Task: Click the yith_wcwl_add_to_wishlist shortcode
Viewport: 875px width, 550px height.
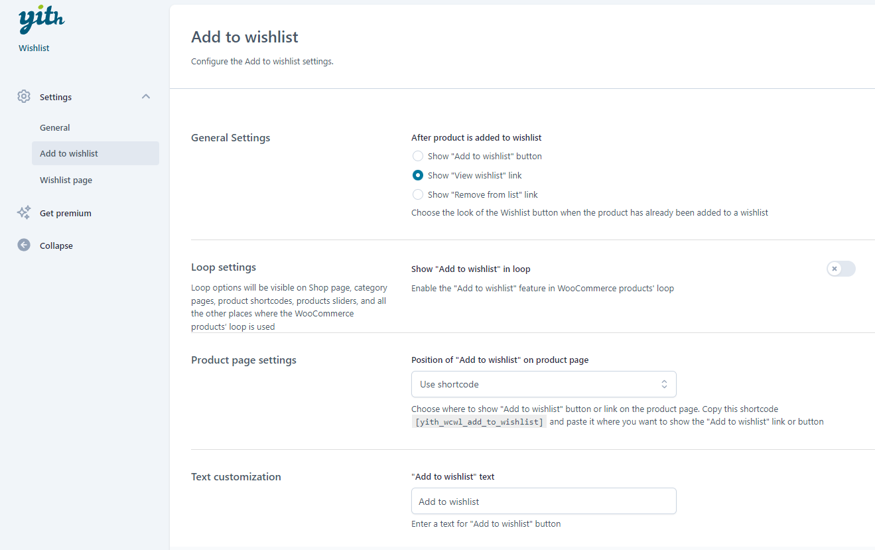Action: 479,422
